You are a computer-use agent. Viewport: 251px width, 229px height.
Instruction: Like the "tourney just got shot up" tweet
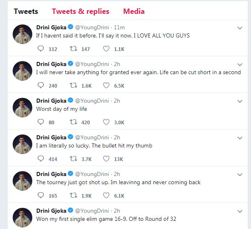click(106, 196)
